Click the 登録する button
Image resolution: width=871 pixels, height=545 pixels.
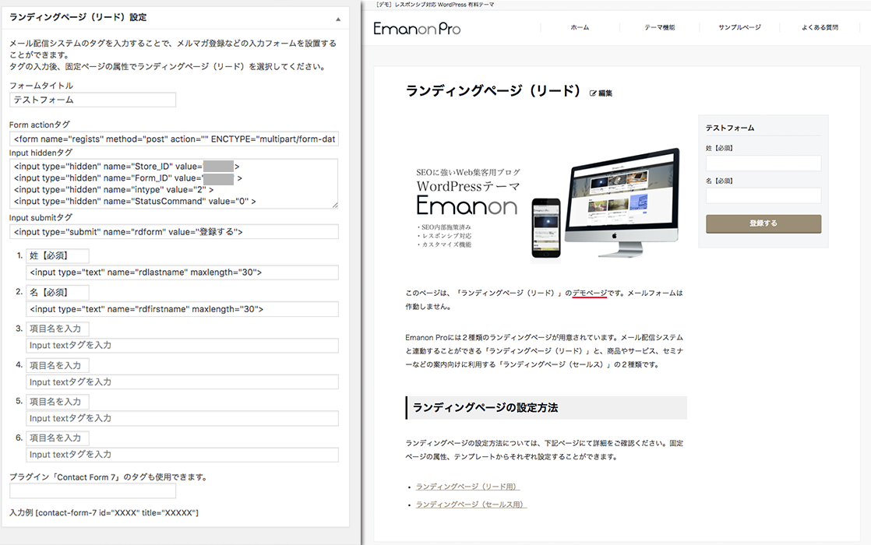point(763,223)
